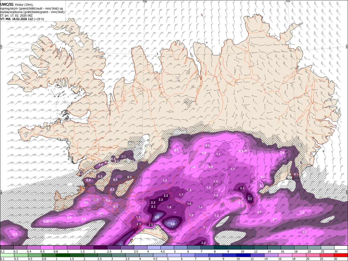The width and height of the screenshot is (348, 261).
Task: Click the "1.6" precipitation value on map
Action: point(189,204)
